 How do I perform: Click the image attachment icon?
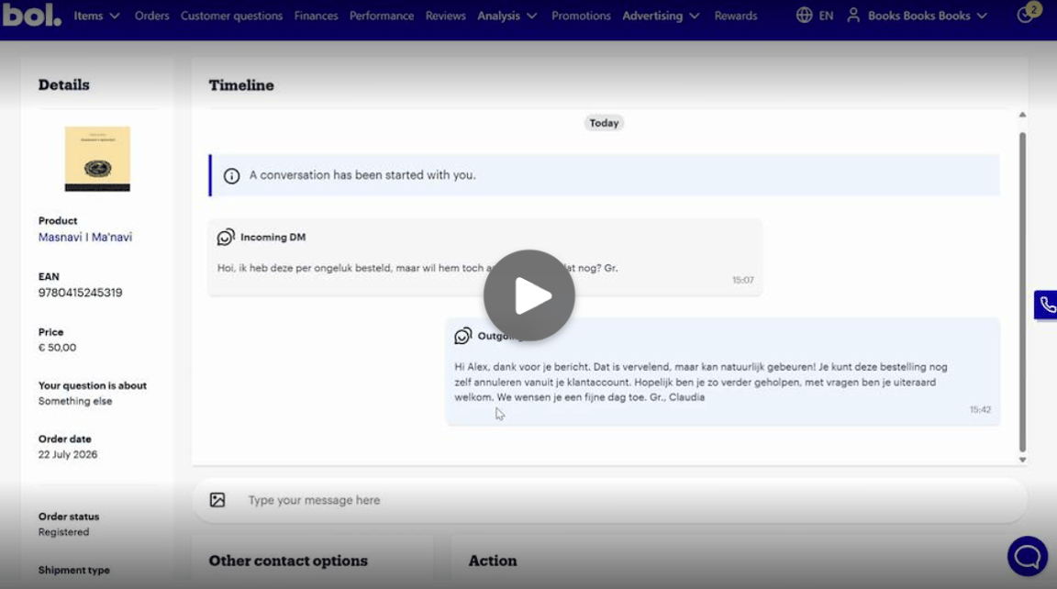[x=217, y=500]
